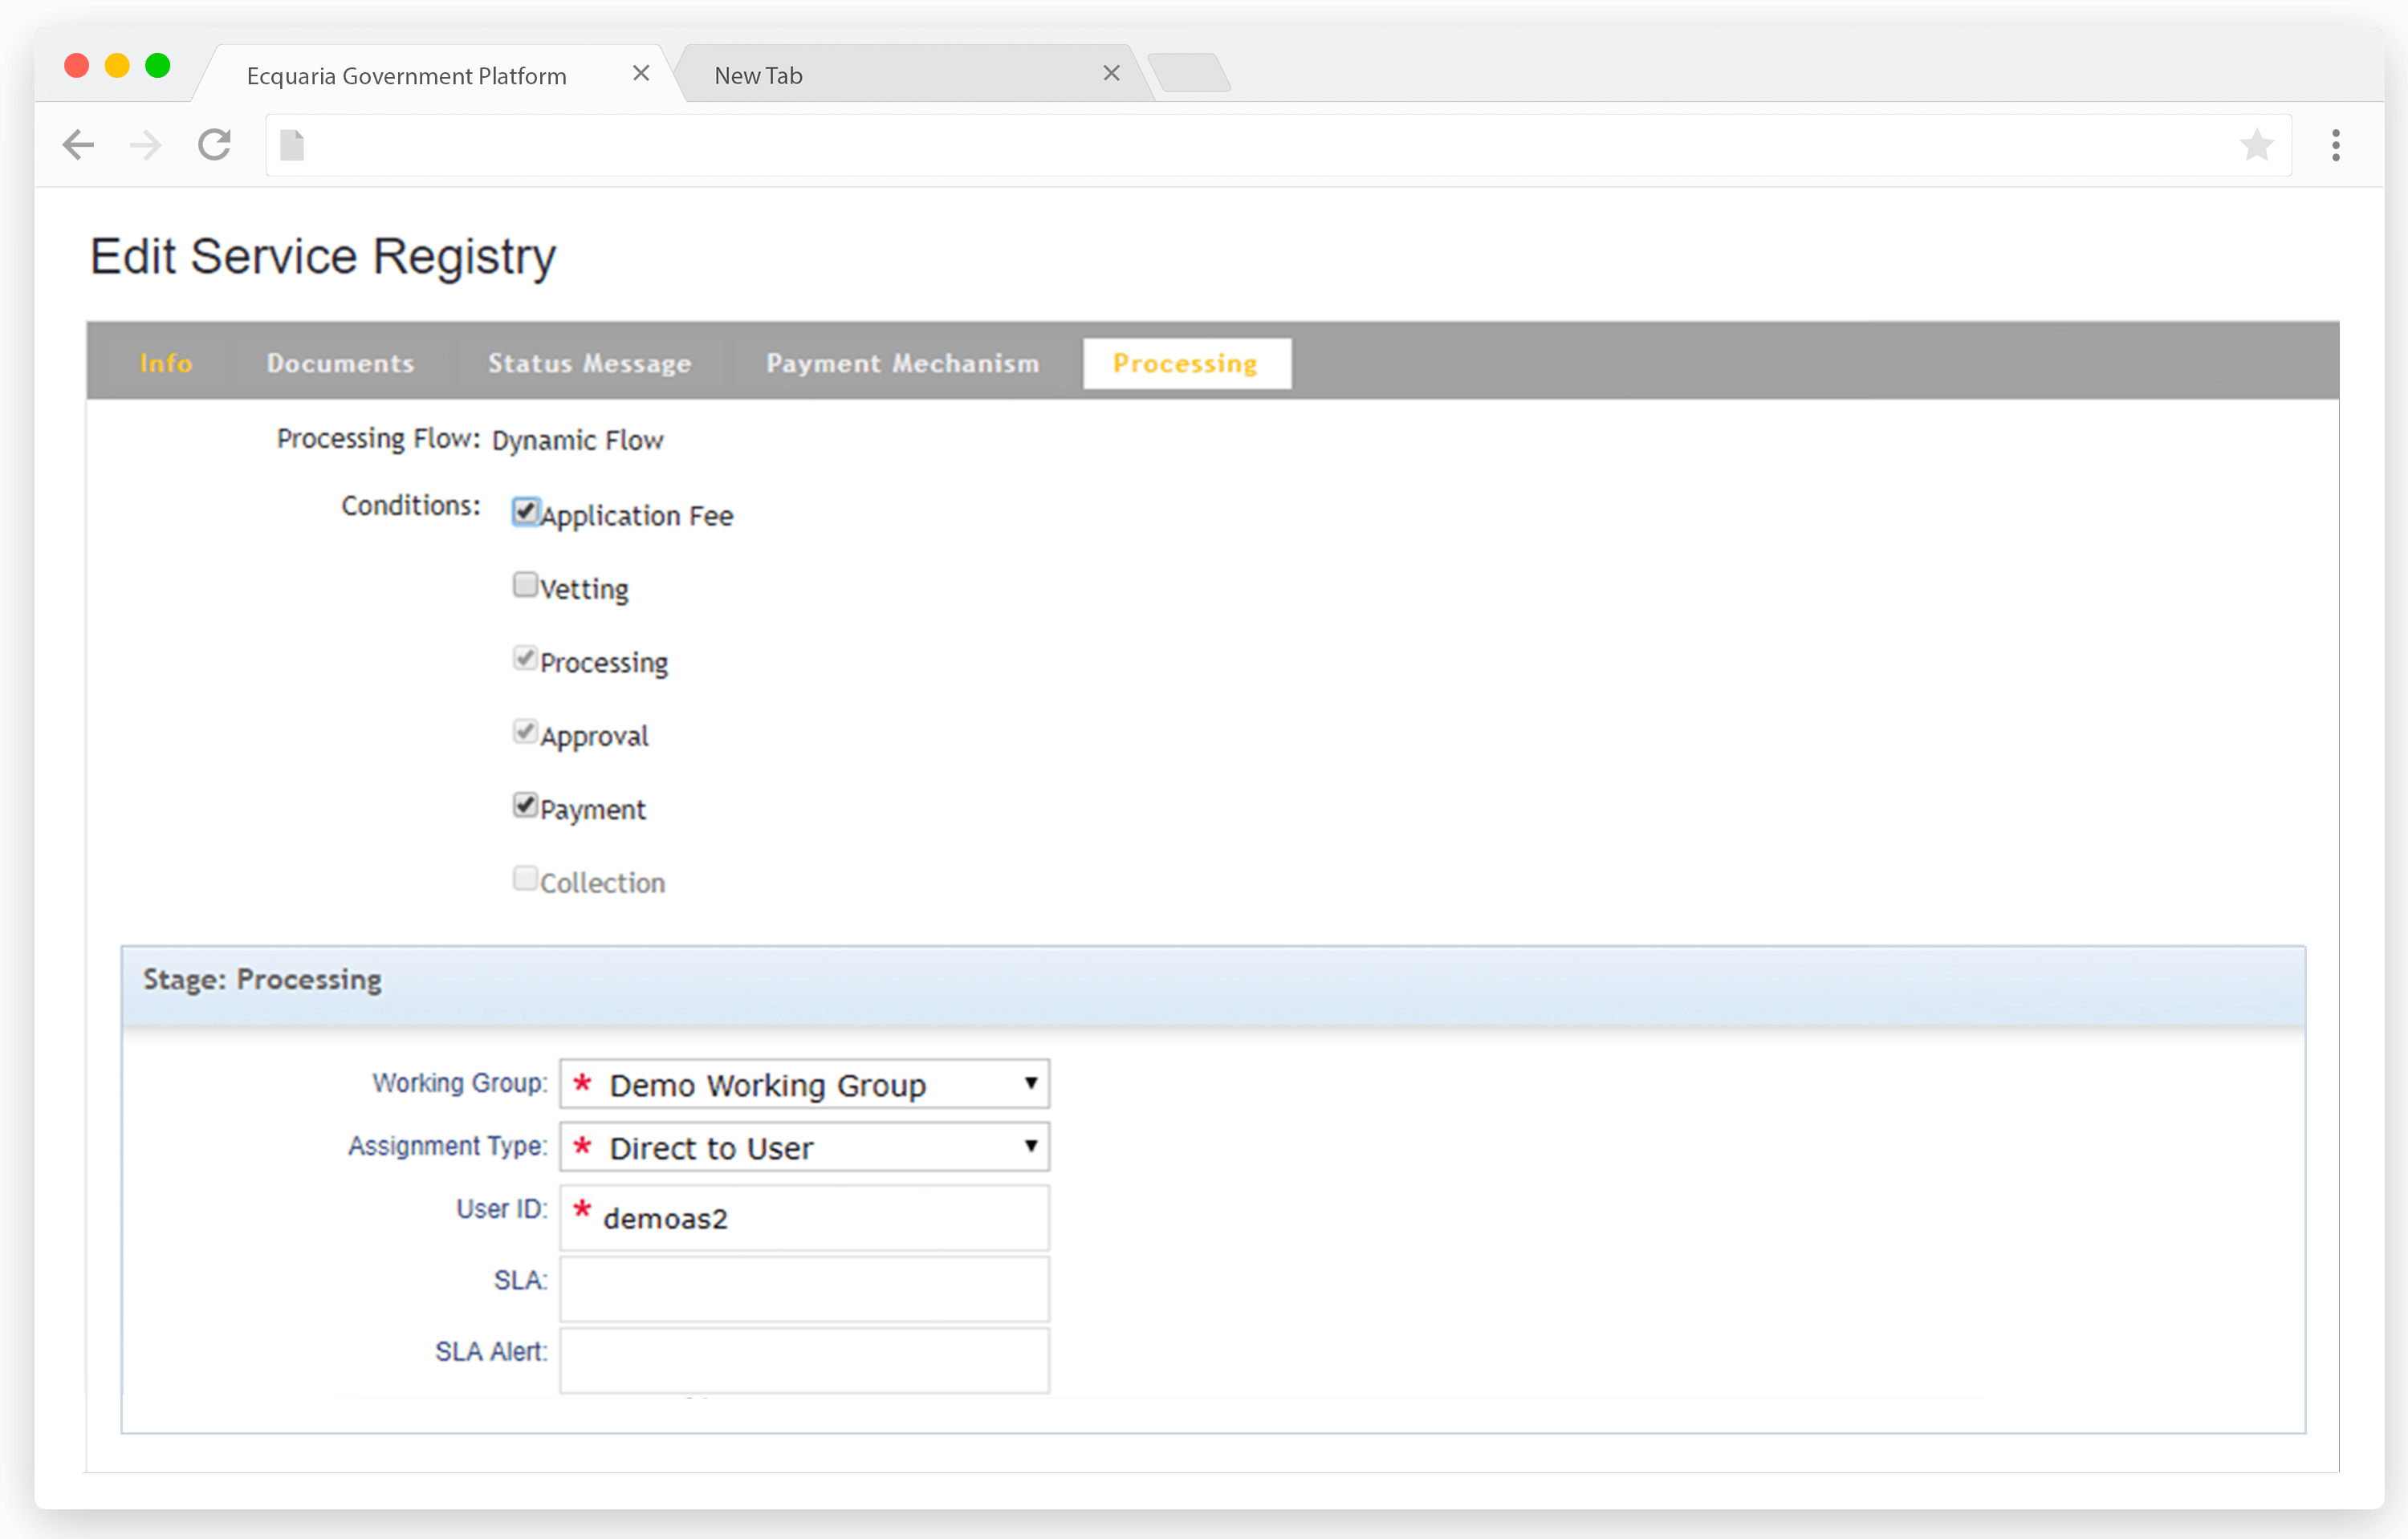Reload the current page

214,145
